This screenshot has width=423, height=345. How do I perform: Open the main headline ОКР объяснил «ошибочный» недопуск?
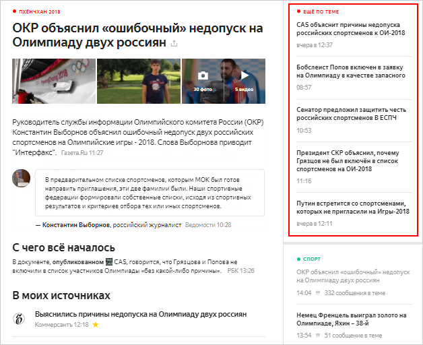click(137, 35)
